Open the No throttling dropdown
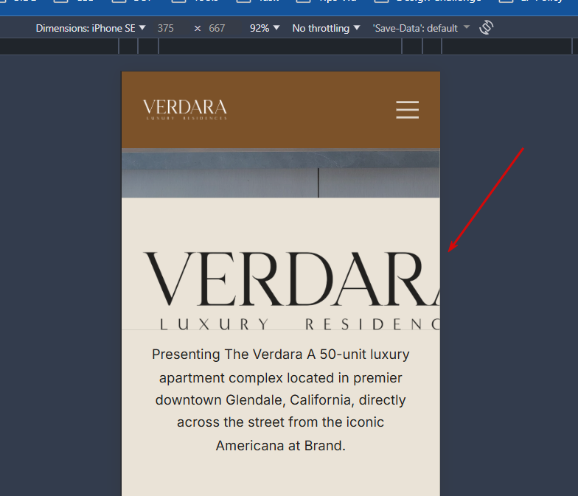This screenshot has height=496, width=578. coord(326,28)
